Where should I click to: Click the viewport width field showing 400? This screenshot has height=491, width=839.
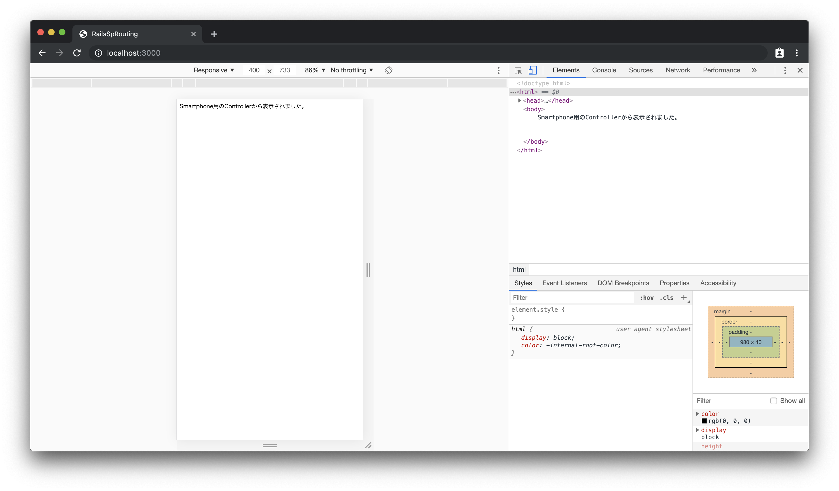click(x=254, y=70)
